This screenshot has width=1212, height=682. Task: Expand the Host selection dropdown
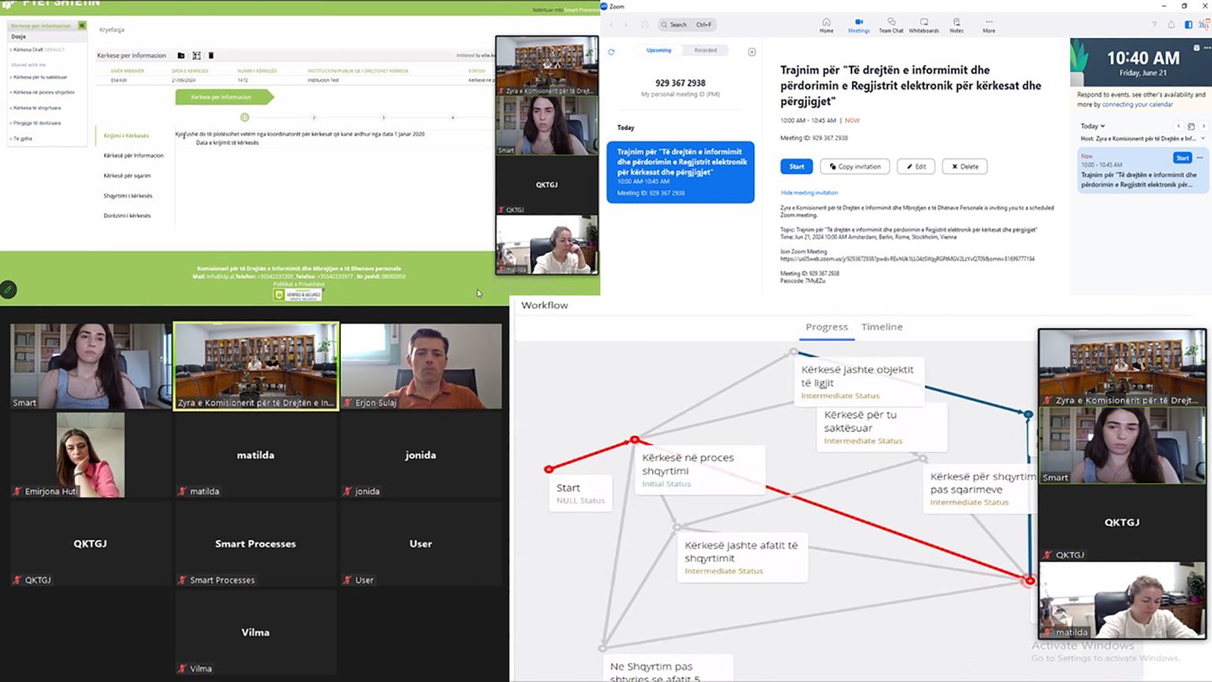tap(1202, 139)
